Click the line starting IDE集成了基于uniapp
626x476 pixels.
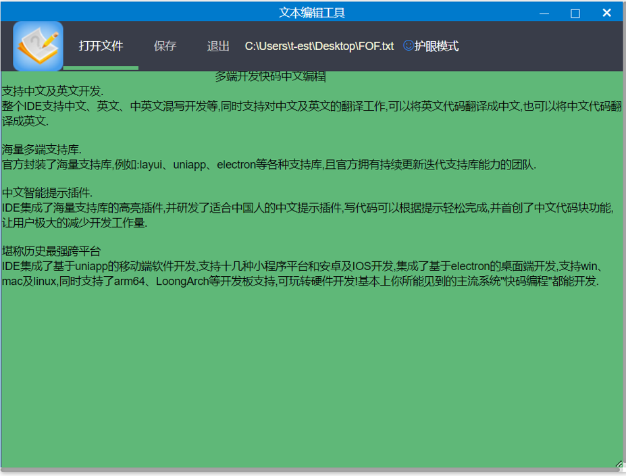(x=303, y=266)
